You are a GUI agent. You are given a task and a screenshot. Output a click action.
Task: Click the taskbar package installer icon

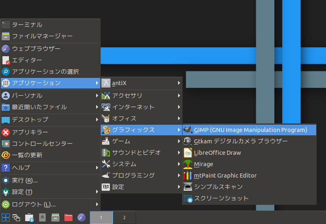coord(29,217)
